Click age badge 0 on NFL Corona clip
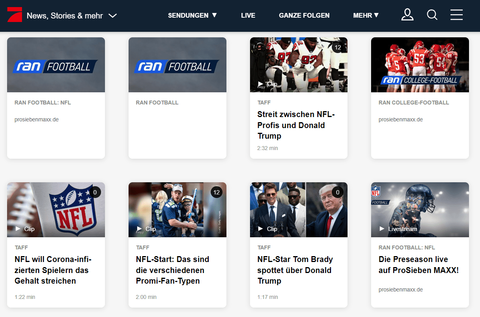480x317 pixels. click(95, 192)
